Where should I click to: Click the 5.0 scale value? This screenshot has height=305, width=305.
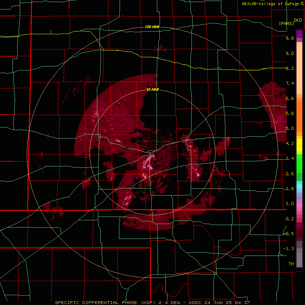[290, 128]
